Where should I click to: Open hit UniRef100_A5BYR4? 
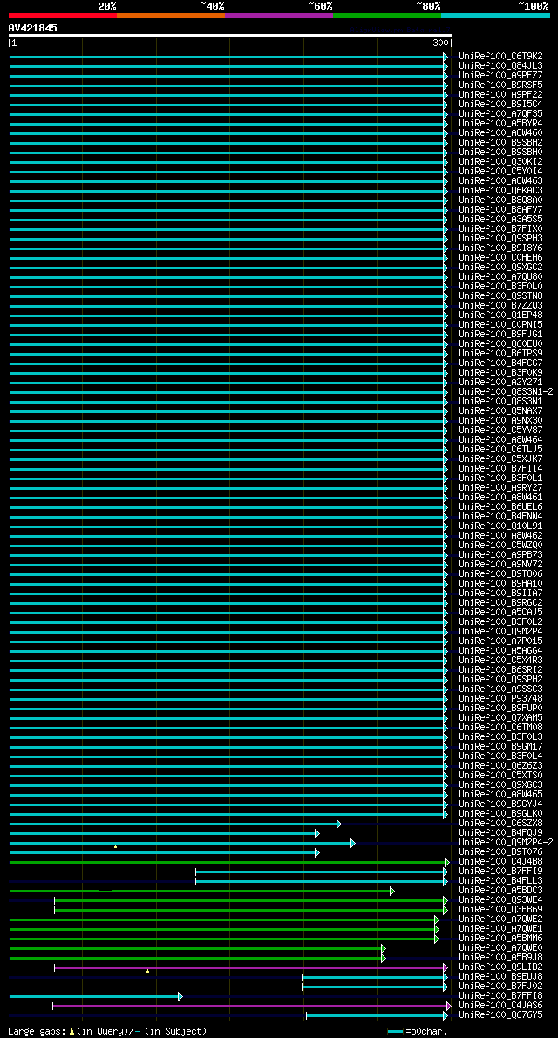[x=500, y=123]
